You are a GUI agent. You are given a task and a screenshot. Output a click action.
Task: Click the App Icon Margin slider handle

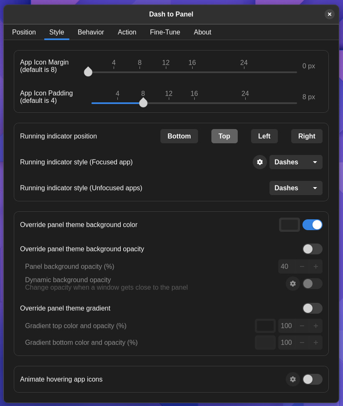tap(88, 72)
